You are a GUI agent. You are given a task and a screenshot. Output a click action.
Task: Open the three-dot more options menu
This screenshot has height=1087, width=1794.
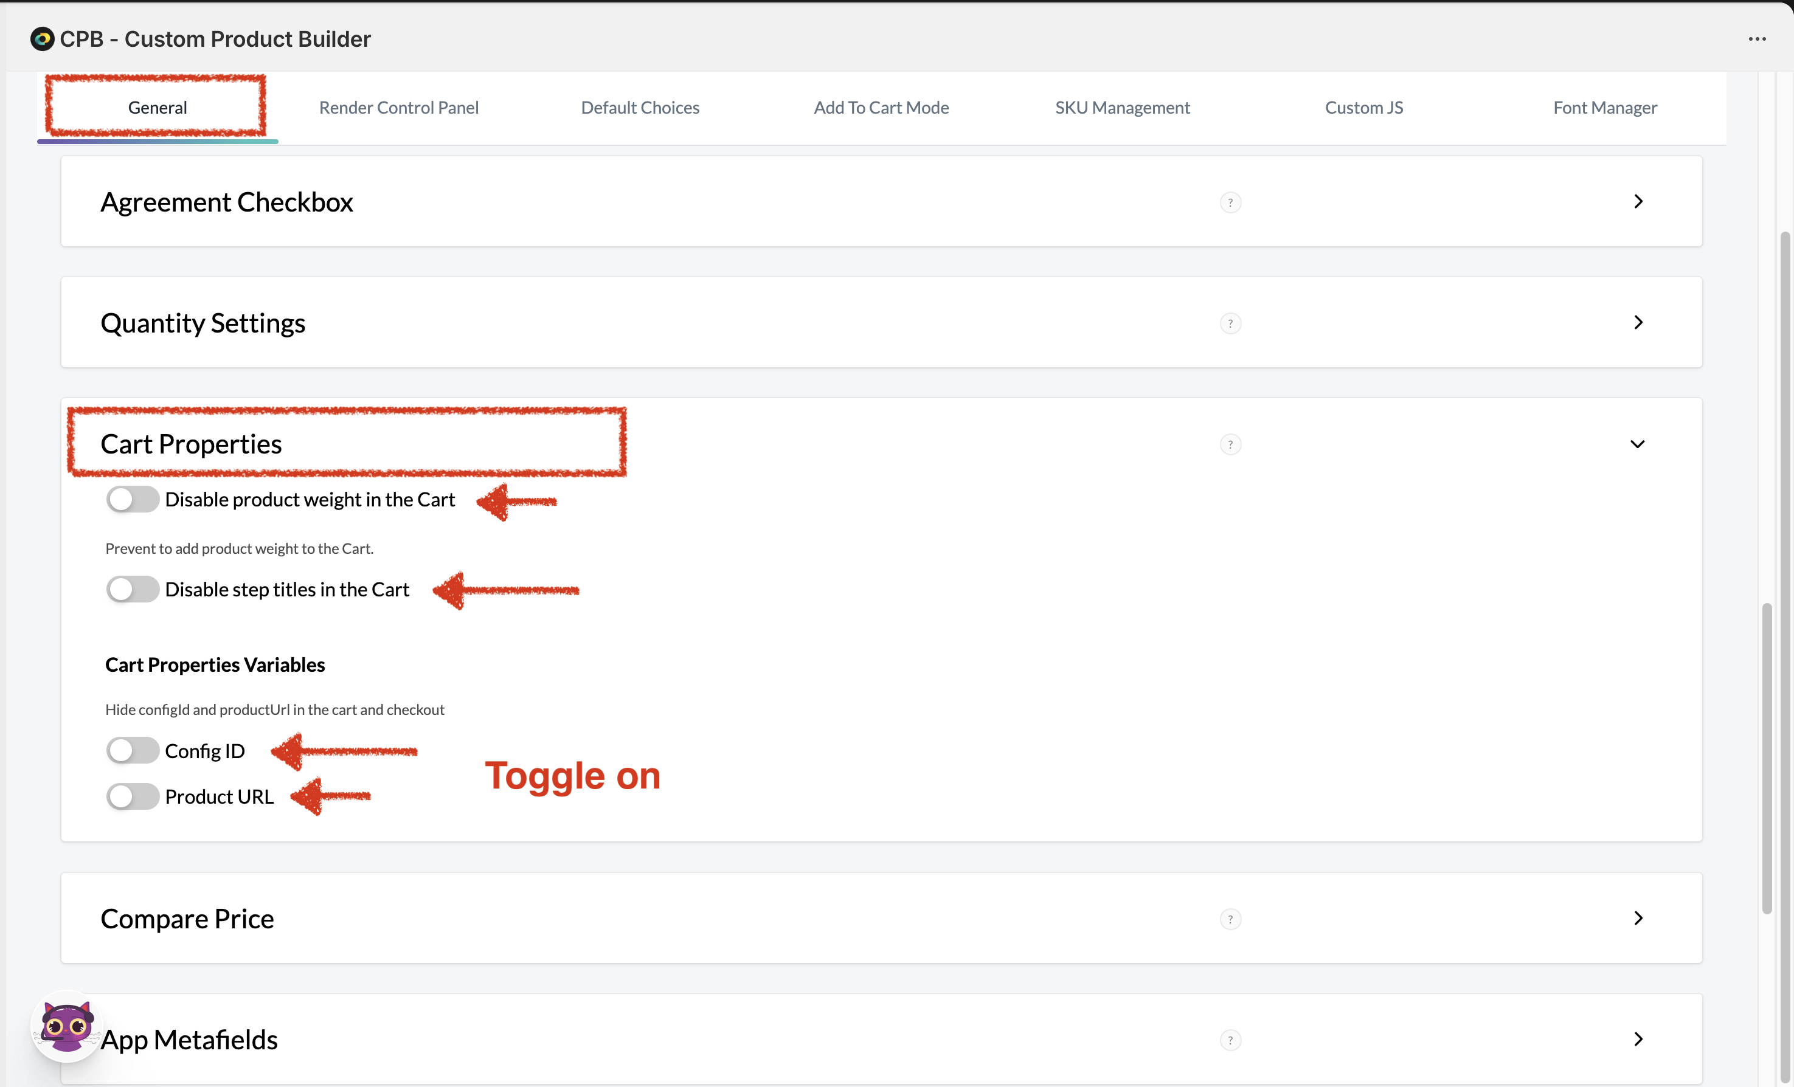click(1757, 38)
